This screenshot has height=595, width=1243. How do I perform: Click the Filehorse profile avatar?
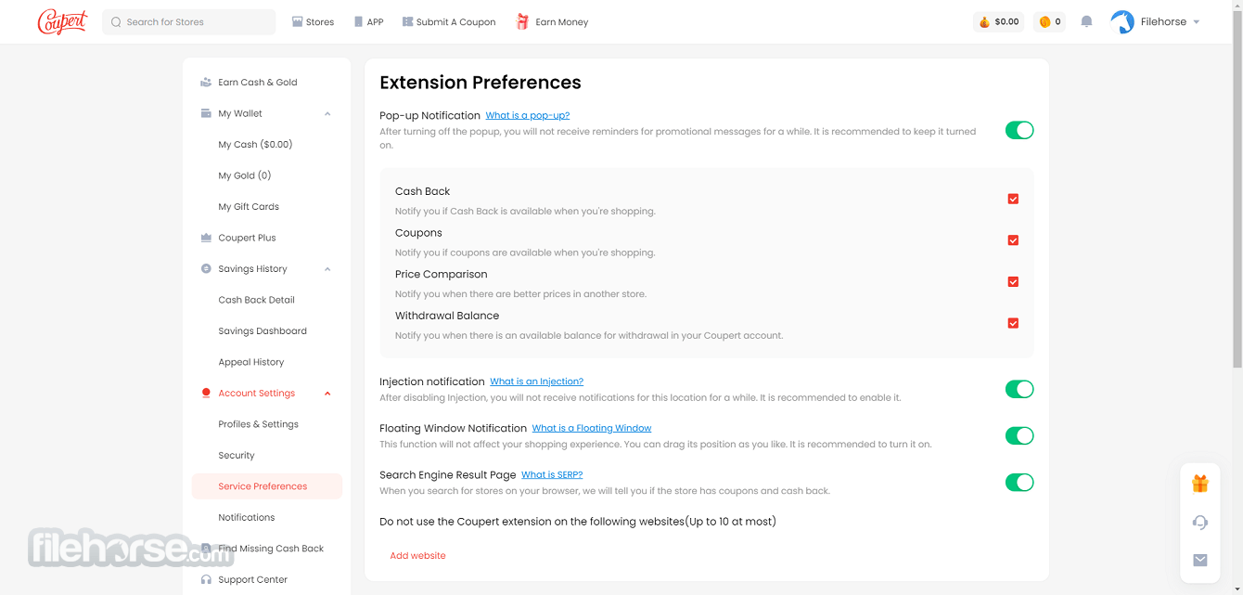[1122, 21]
